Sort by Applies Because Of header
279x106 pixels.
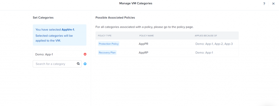click(206, 36)
